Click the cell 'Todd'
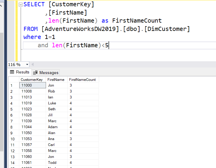 (x=57, y=162)
